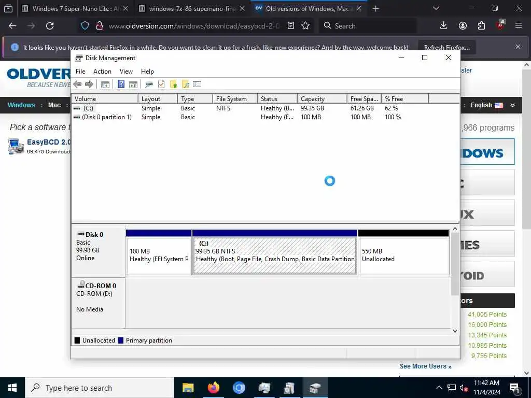
Task: Select the CD-ROM 0 label panel
Action: click(98, 303)
